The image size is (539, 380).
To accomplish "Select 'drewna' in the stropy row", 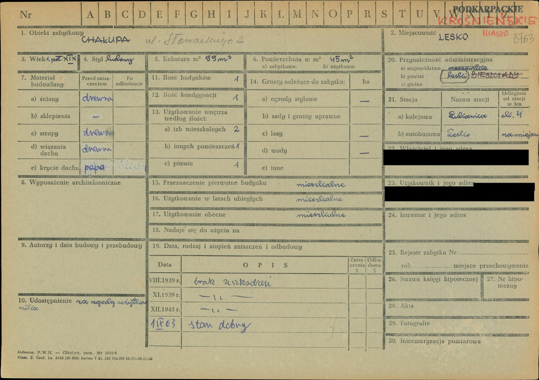I will (x=98, y=132).
